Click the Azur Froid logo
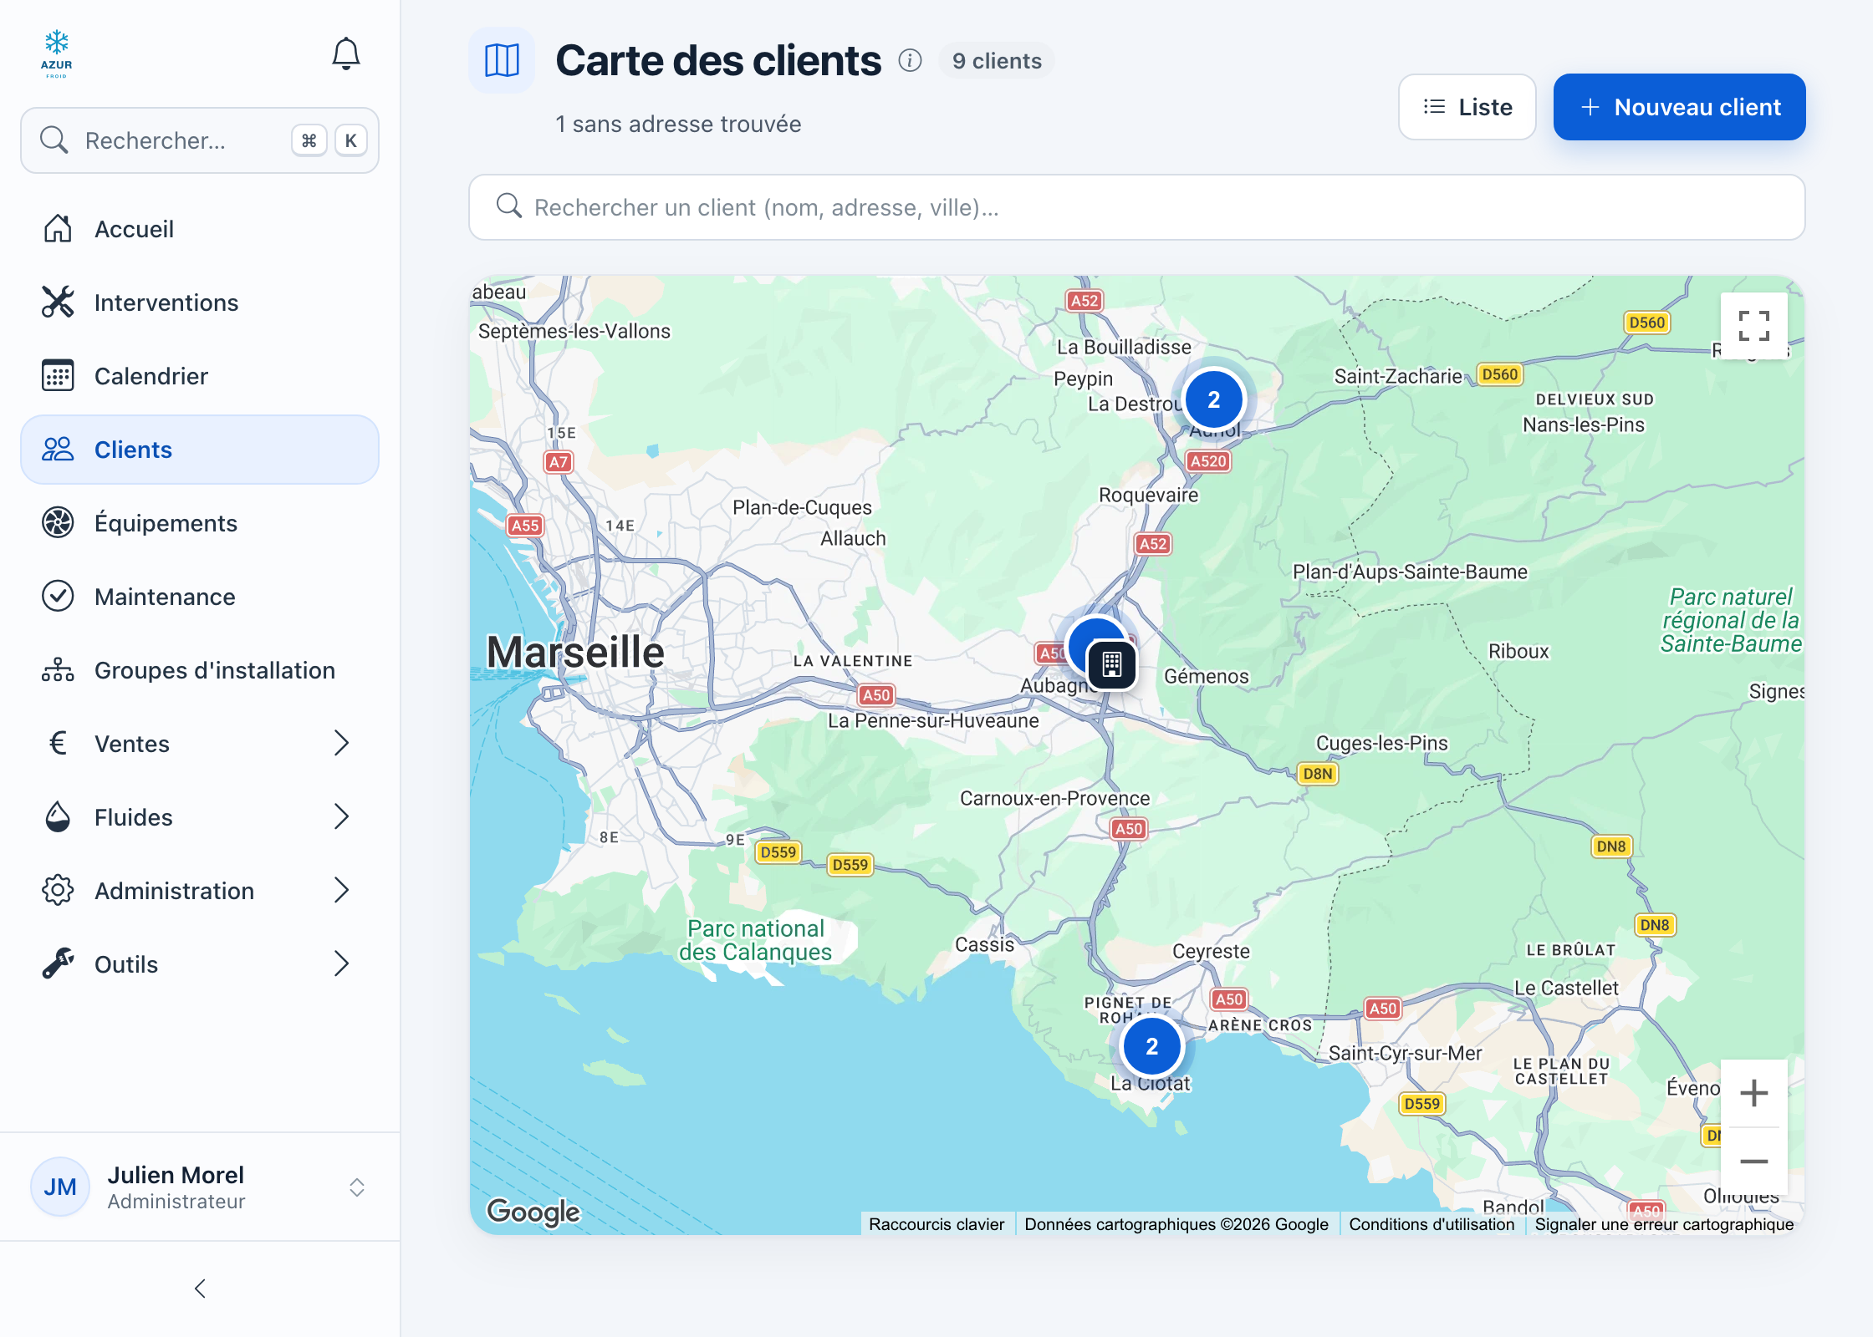Viewport: 1873px width, 1337px height. 57,54
